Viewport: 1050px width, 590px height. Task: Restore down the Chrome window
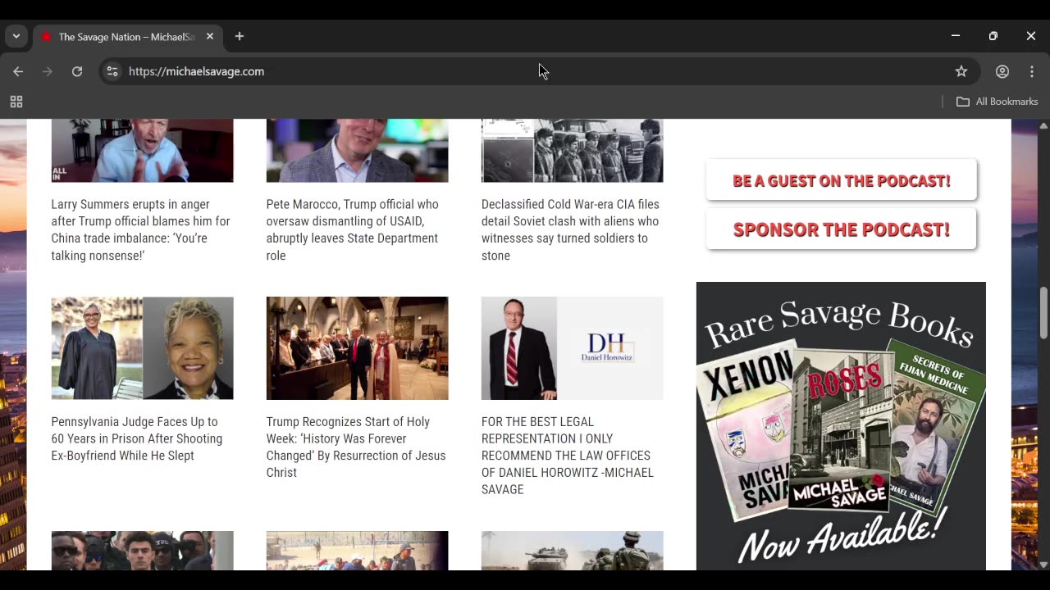[993, 36]
